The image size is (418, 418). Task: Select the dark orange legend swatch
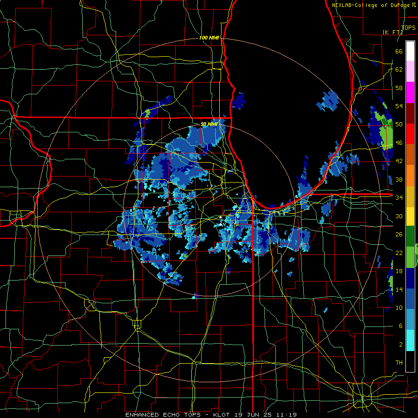click(410, 155)
